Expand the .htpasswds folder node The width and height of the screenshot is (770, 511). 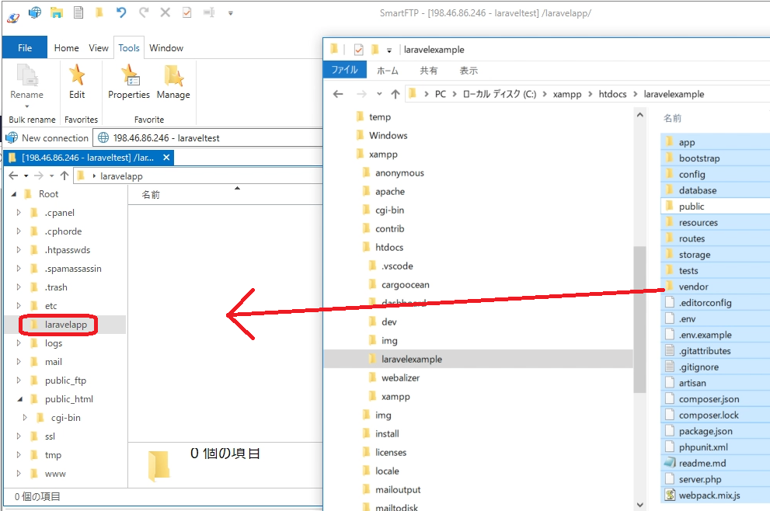click(x=19, y=250)
